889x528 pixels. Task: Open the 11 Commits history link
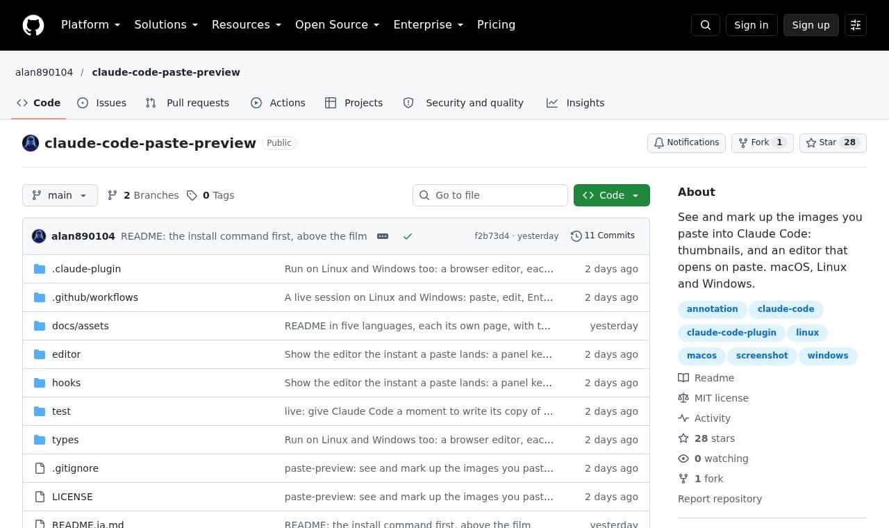603,236
